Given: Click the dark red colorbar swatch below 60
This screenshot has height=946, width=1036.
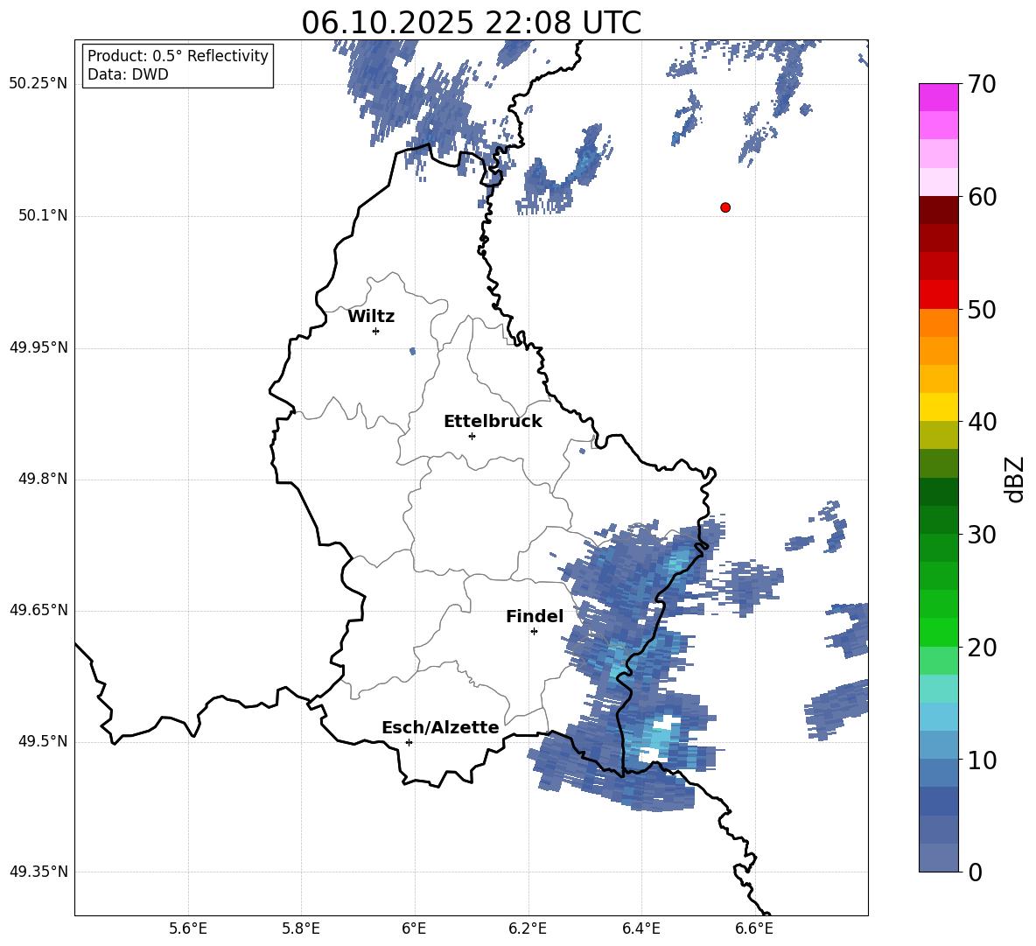Looking at the screenshot, I should pos(938,210).
